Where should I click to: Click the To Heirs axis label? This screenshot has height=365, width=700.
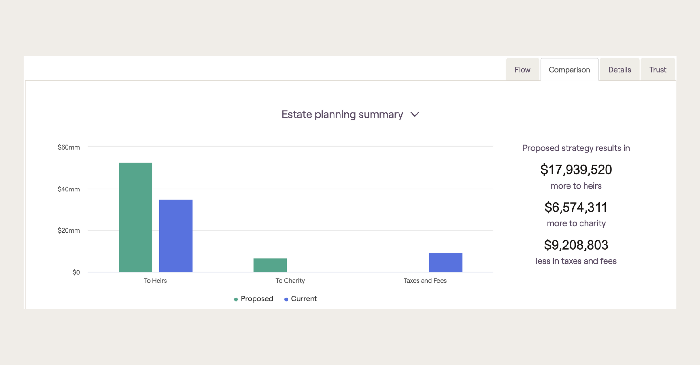tap(155, 281)
